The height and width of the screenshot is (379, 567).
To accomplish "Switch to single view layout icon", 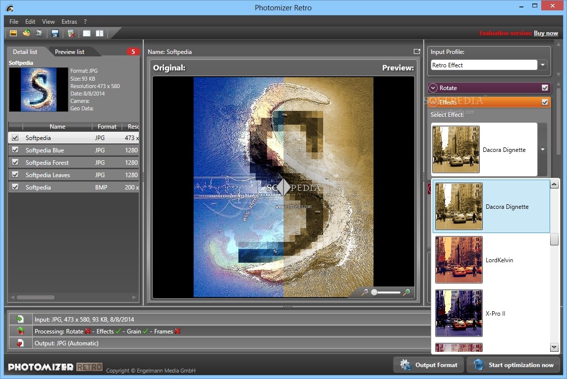I will tap(87, 33).
